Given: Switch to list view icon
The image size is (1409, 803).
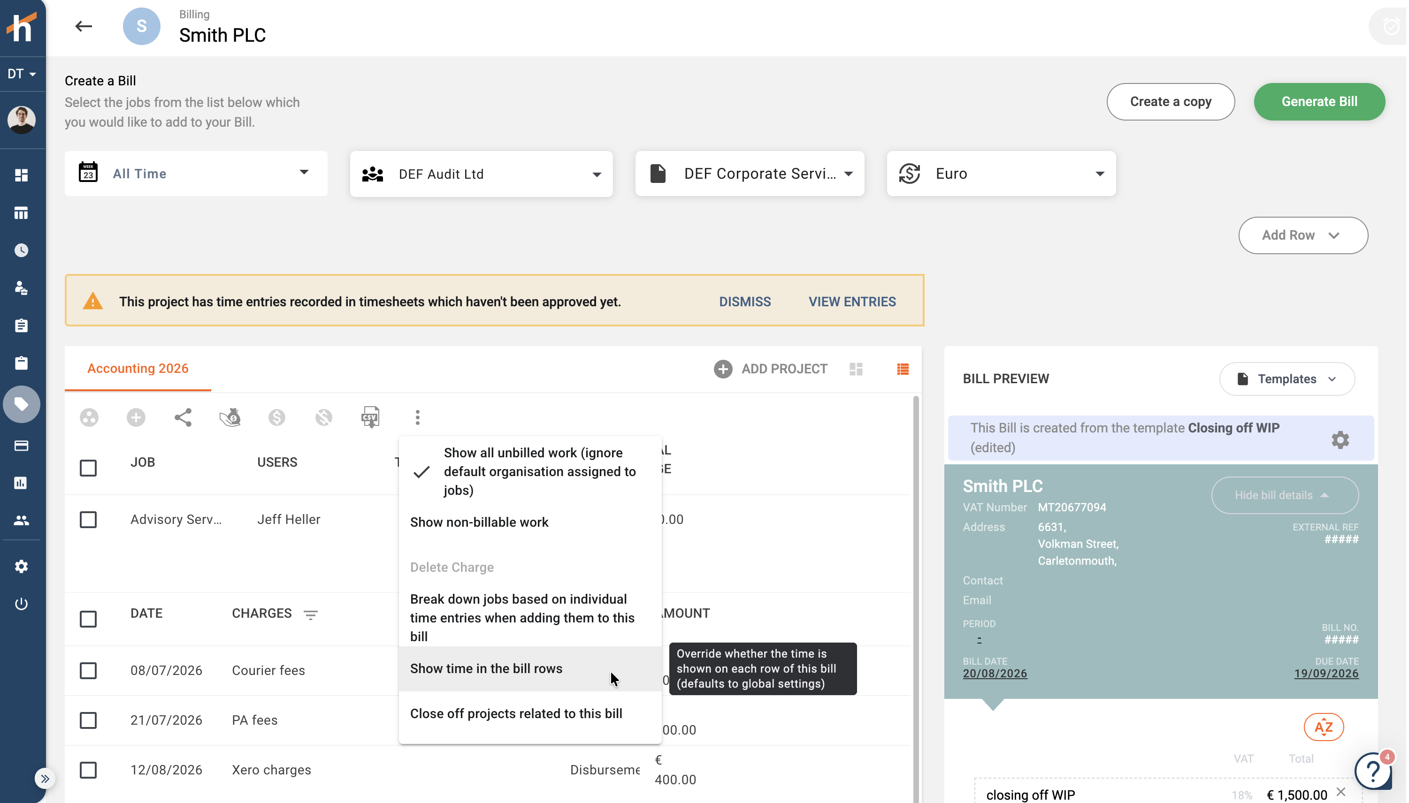Looking at the screenshot, I should click(903, 369).
